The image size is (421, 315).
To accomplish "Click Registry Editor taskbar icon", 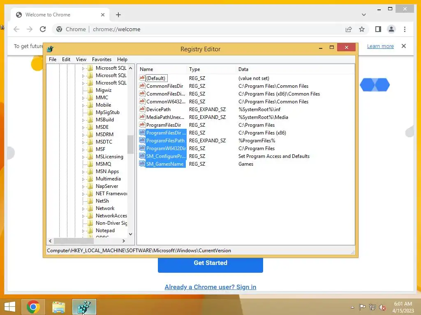I will pos(84,307).
